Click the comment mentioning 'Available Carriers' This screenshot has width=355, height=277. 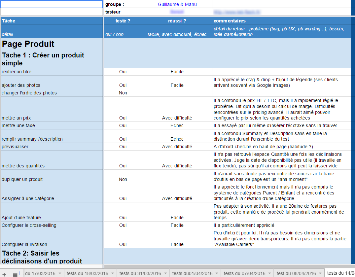281,238
